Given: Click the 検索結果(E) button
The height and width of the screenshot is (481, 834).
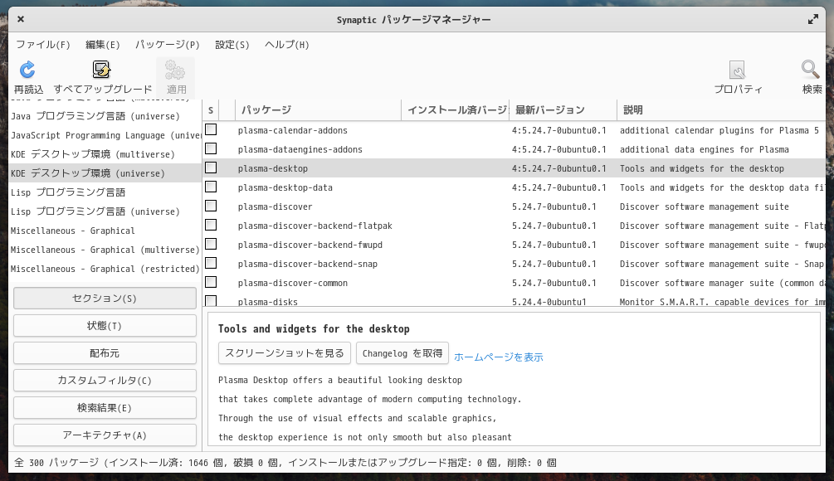Looking at the screenshot, I should (x=105, y=408).
